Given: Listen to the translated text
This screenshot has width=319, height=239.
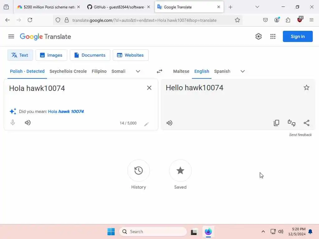Looking at the screenshot, I should coord(169,123).
